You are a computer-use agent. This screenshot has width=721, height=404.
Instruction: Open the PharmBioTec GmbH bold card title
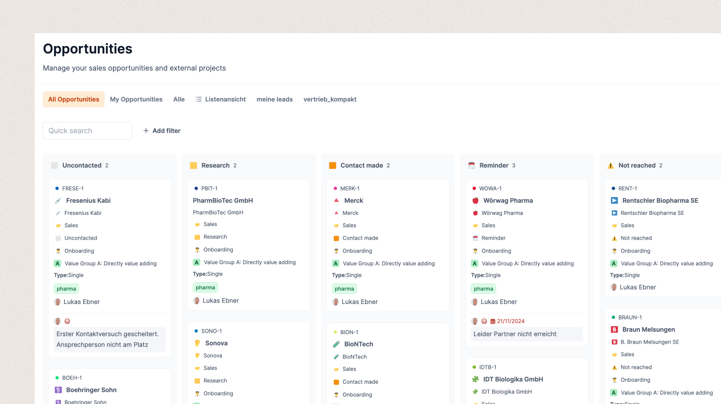[x=223, y=201]
